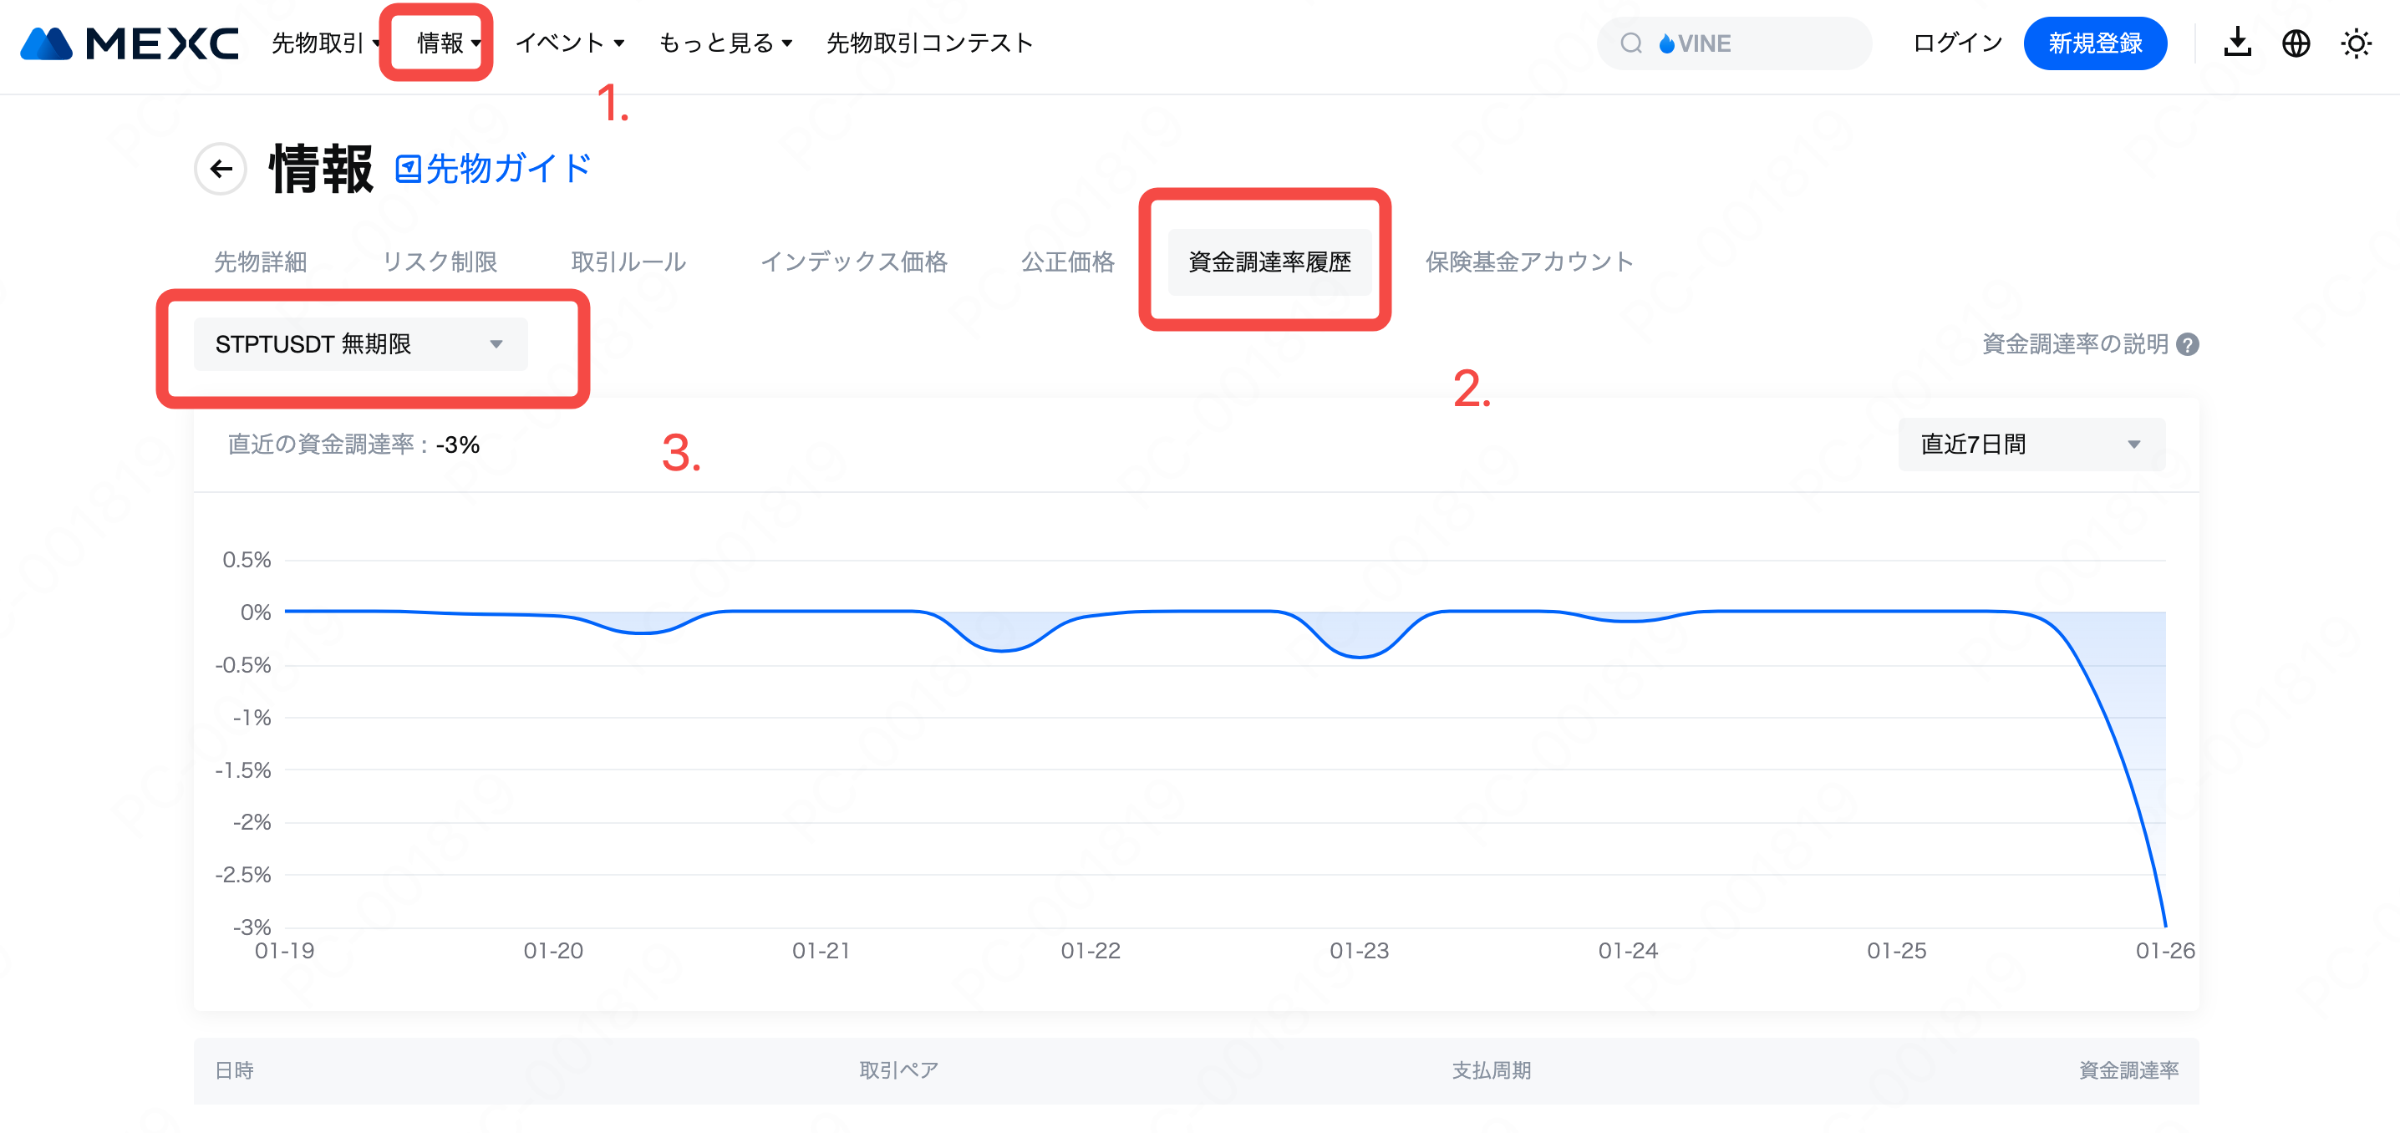Screen dimensions: 2400x1133
Task: Click the question mark help icon
Action: 2188,345
